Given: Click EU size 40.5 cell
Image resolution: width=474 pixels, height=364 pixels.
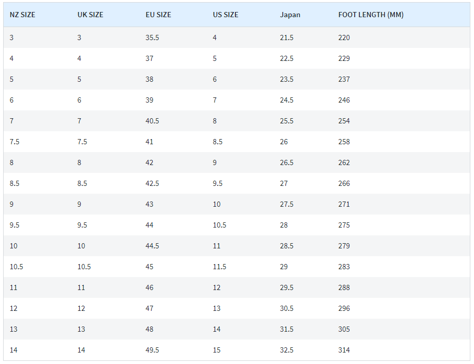Looking at the screenshot, I should point(152,121).
